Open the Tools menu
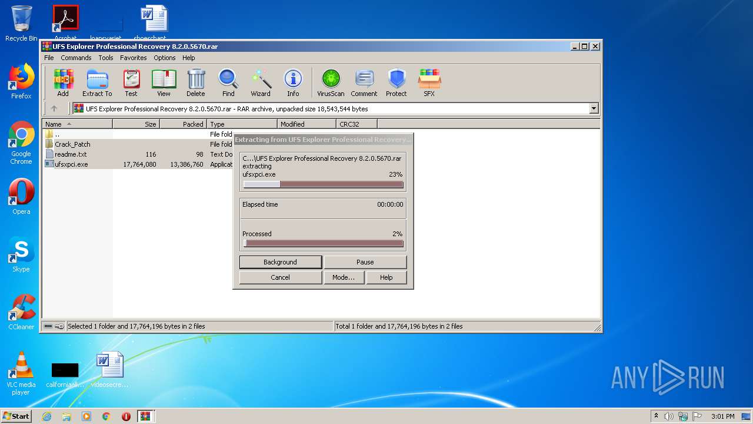This screenshot has height=424, width=753. [106, 58]
